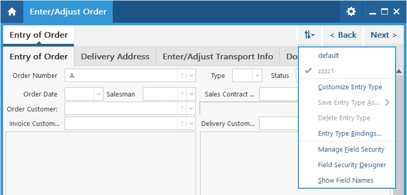Click the Order Number label
This screenshot has width=407, height=195.
pos(35,76)
